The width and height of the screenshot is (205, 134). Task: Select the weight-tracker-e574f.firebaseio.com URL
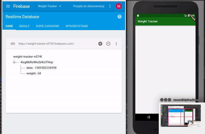point(46,44)
